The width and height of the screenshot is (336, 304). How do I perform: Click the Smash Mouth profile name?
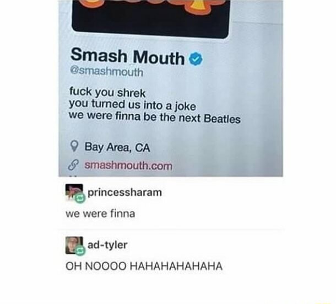click(127, 56)
